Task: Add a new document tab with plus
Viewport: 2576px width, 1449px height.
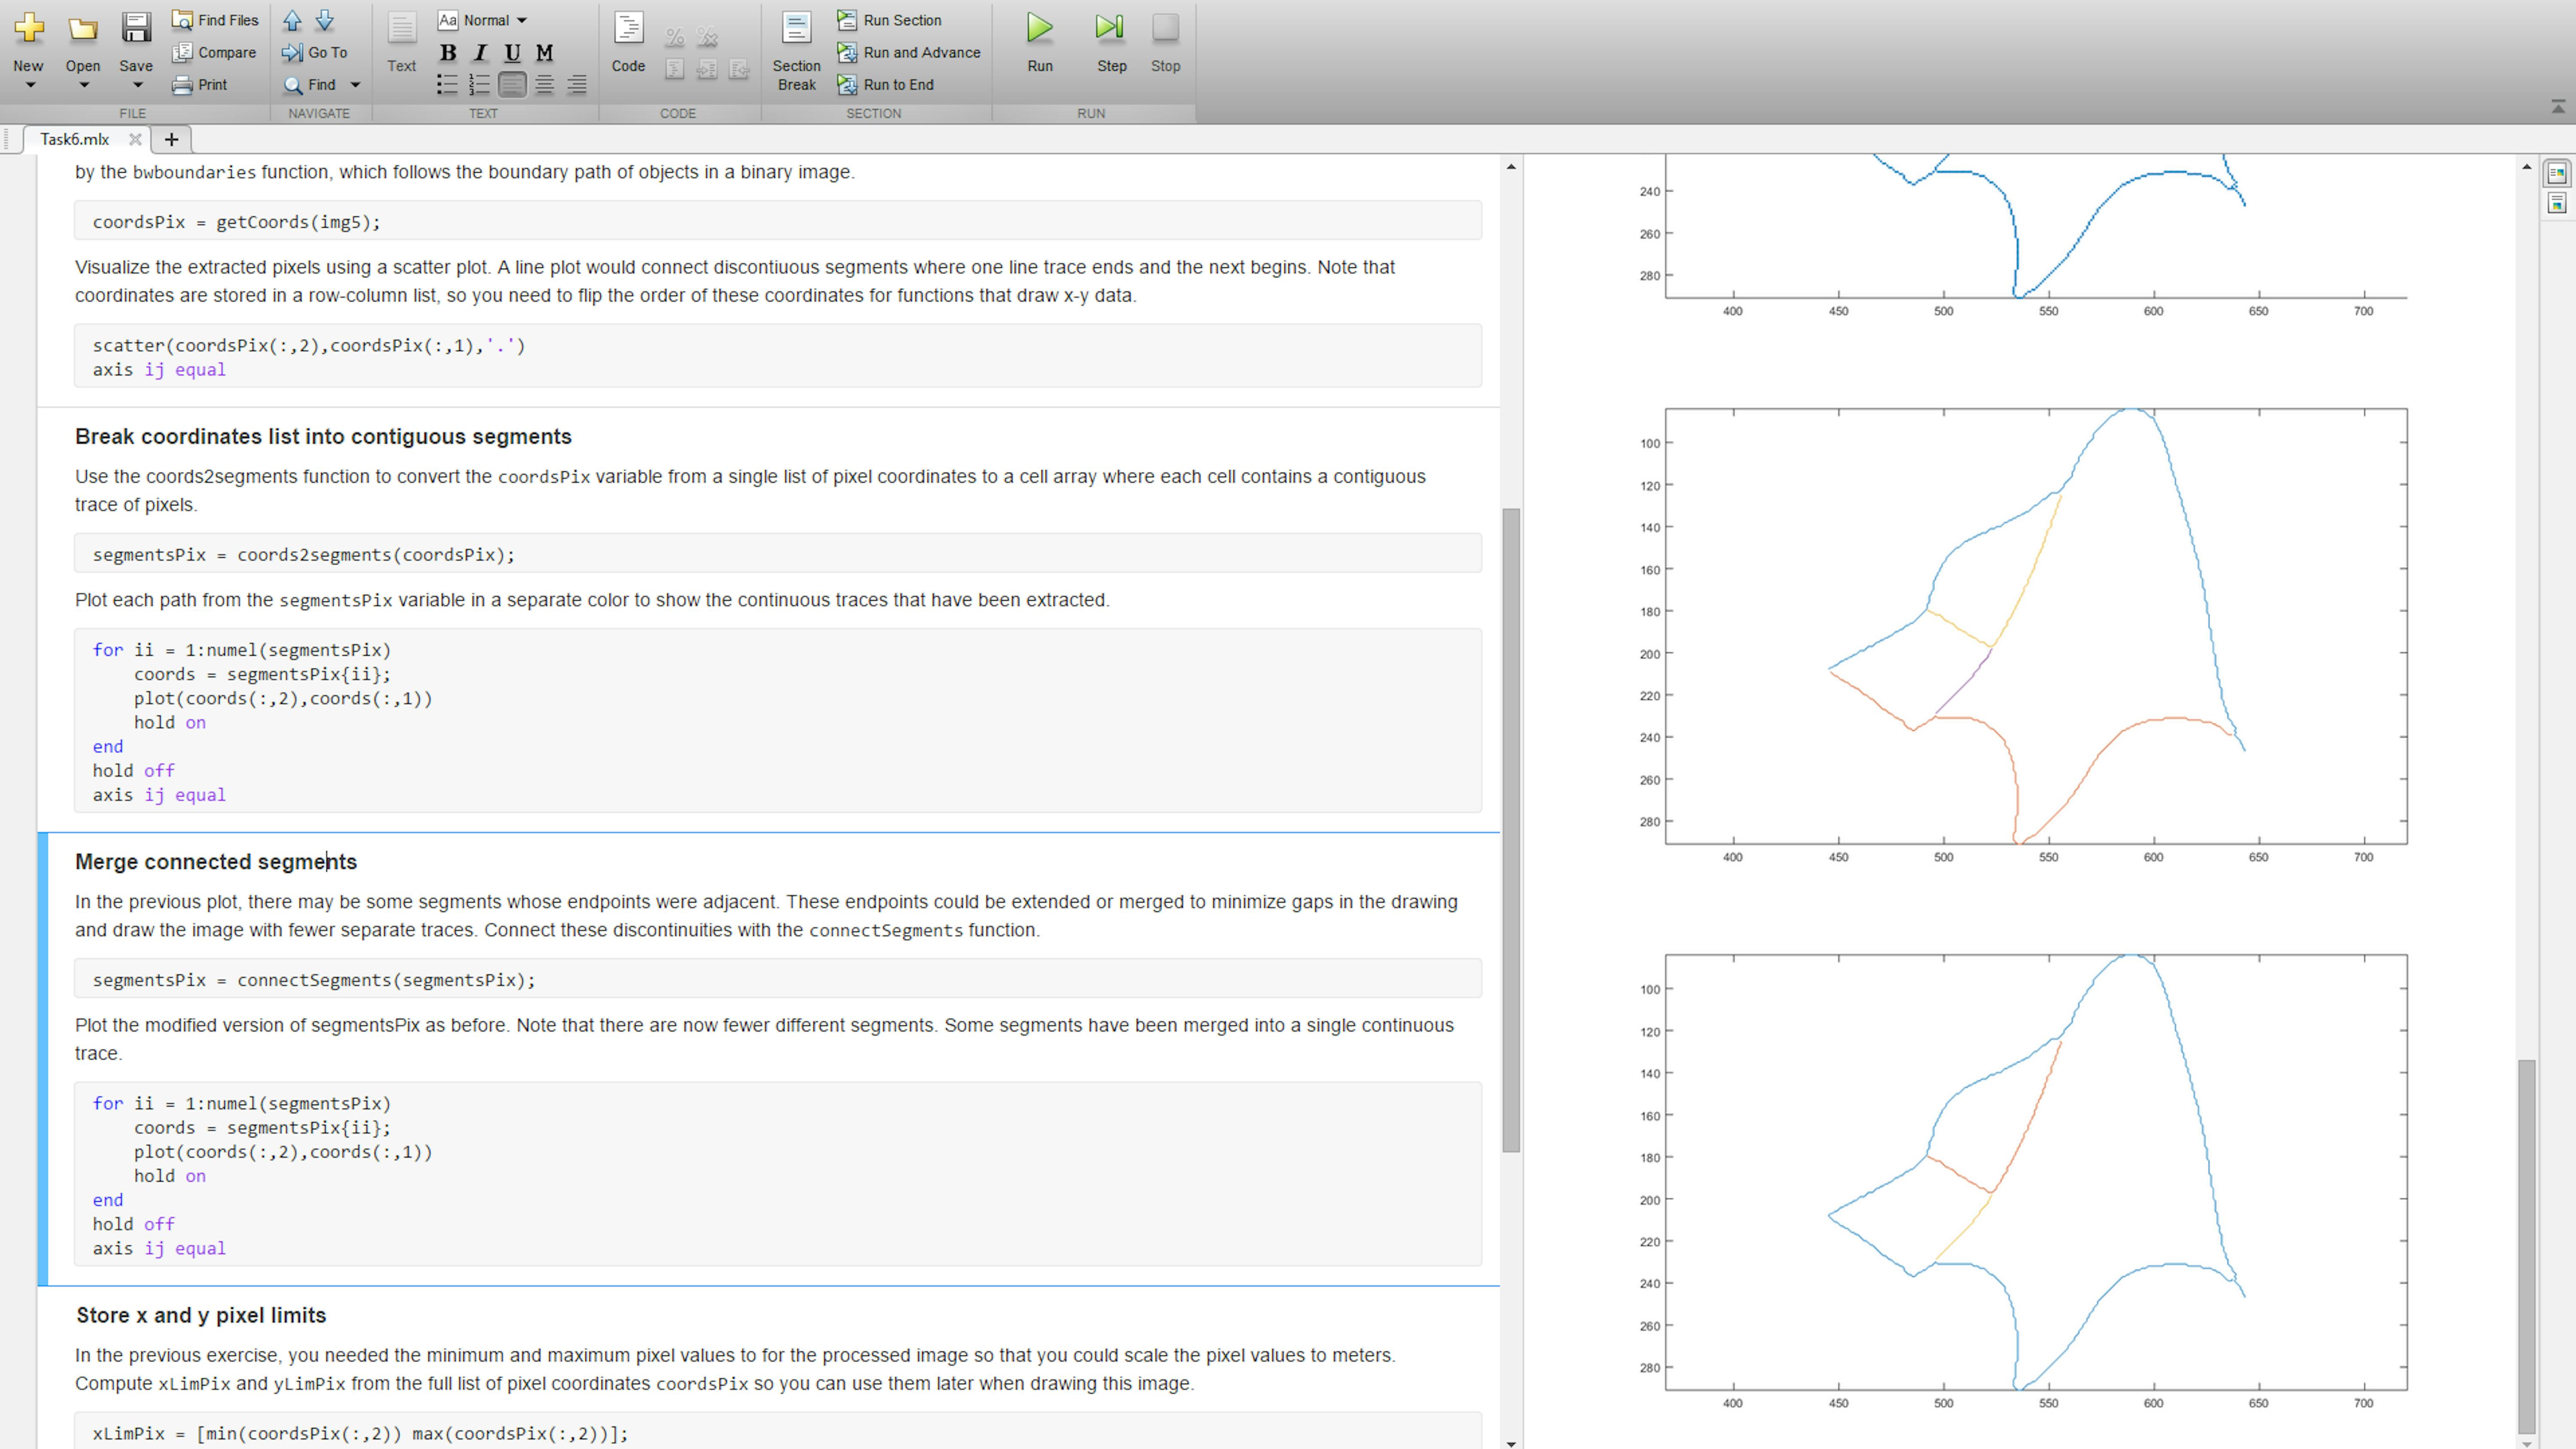Action: (171, 139)
